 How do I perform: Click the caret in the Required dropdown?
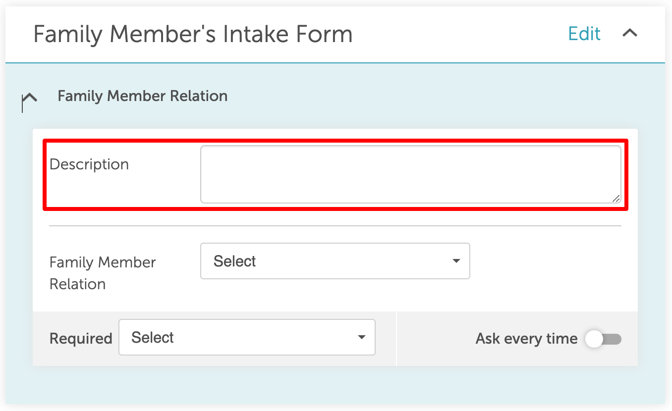(x=361, y=337)
